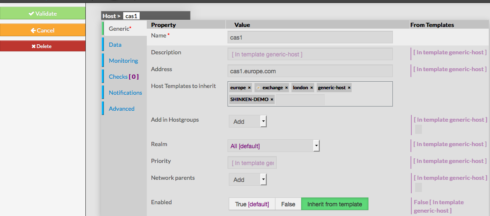Set Enabled to False
Screen dimensions: 490x216
pos(288,204)
